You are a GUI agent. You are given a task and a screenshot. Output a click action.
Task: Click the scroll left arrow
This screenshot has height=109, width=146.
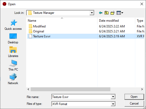pos(28,89)
